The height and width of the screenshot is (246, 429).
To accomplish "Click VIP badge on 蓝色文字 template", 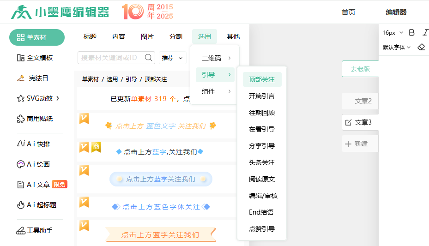I will pyautogui.click(x=84, y=119).
